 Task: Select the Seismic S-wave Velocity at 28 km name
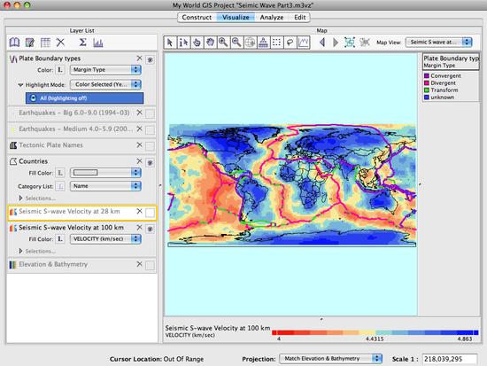point(69,212)
